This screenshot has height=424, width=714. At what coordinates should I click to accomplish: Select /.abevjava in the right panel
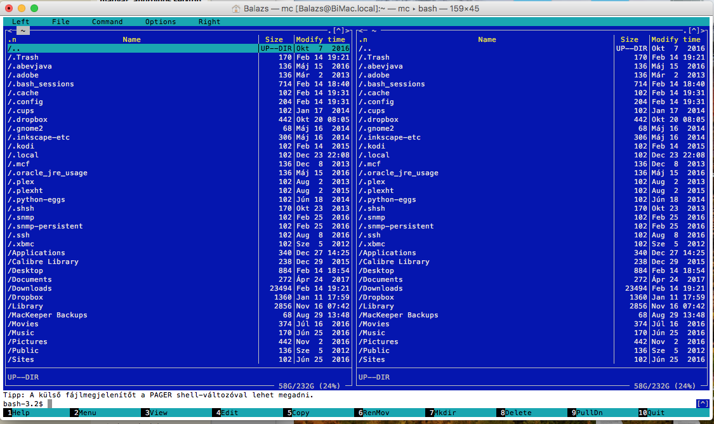[532, 66]
